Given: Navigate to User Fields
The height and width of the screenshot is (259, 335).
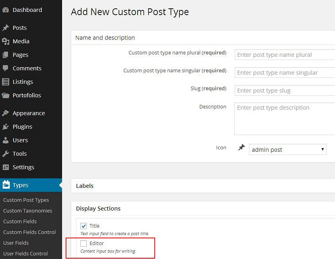Looking at the screenshot, I should [16, 243].
